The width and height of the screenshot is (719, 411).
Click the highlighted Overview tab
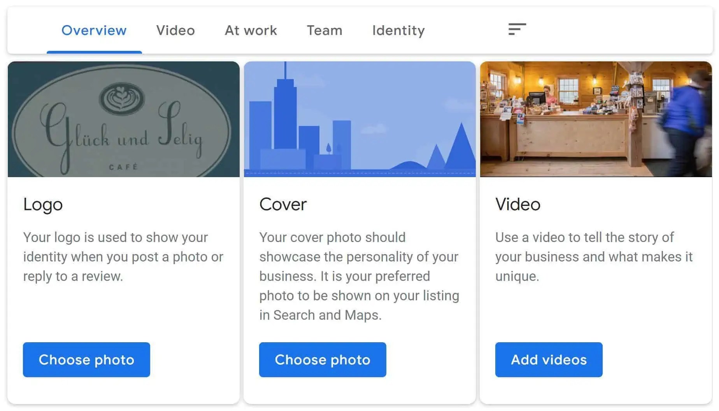(x=94, y=30)
